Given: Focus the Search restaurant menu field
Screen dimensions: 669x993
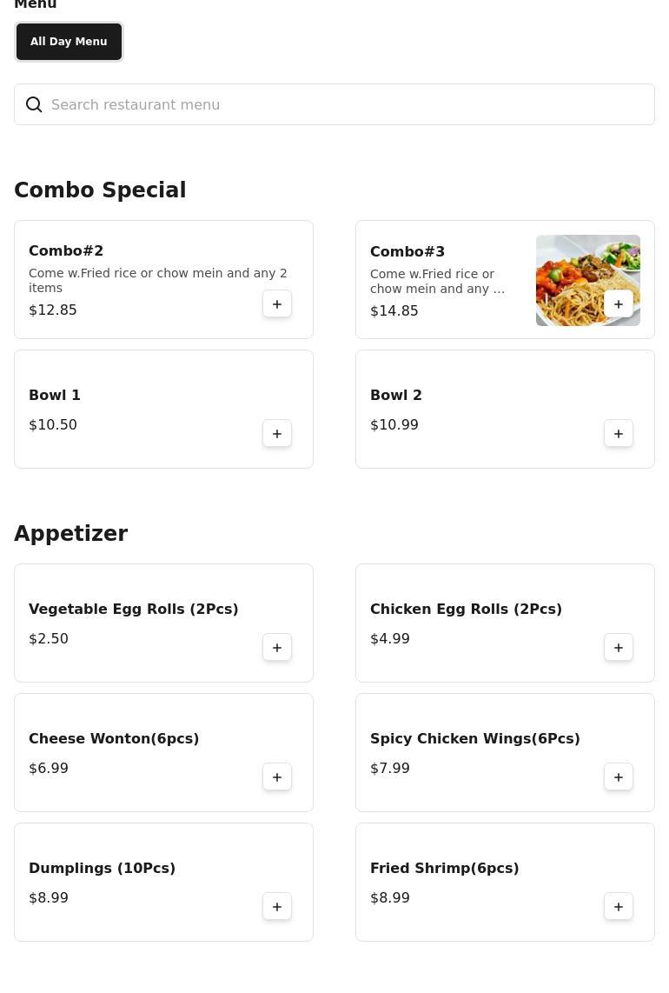Looking at the screenshot, I should pos(334,104).
